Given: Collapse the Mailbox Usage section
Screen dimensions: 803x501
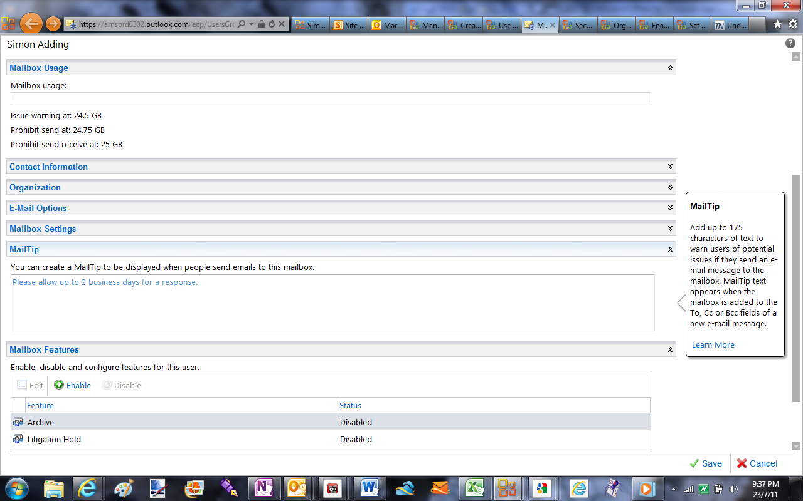Looking at the screenshot, I should click(670, 68).
